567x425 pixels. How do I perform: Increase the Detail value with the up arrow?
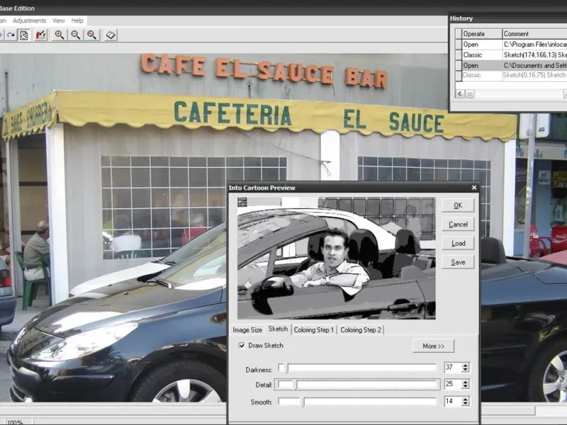coord(466,382)
